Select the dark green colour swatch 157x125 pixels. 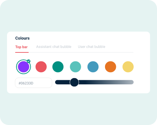click(58, 67)
